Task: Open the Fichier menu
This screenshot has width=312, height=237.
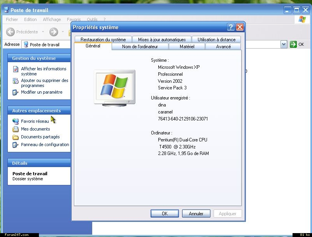Action: pos(12,19)
